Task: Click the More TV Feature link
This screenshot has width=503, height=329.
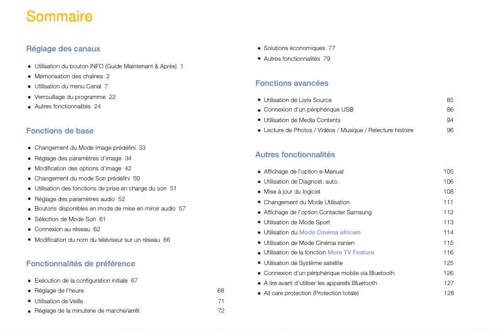Action: tap(351, 253)
